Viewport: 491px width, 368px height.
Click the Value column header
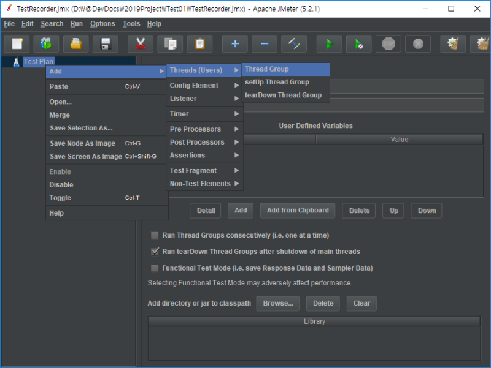(400, 140)
